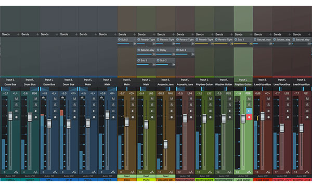This screenshot has width=312, height=187.
Task: Click the Lead Vocal volume fader
Action: pos(263,116)
